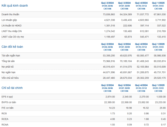167x127 pixels.
Task: Select 'Quý 2/2024' header in Chỉ số tài chính
Action: tap(108, 85)
